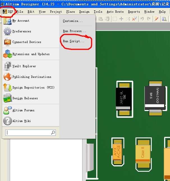Click the Preferences gear icon
170x181 pixels.
click(7, 31)
